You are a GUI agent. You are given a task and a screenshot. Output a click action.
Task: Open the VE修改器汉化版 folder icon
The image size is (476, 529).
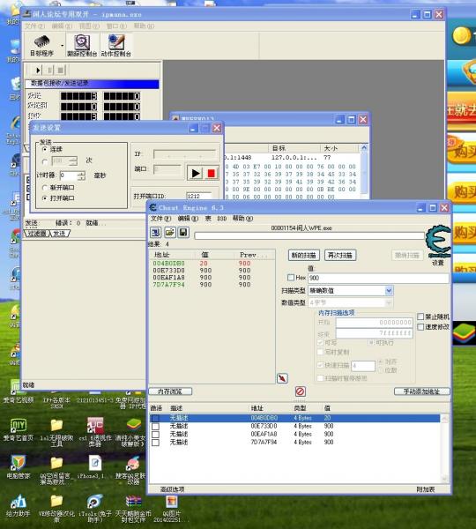pyautogui.click(x=56, y=508)
